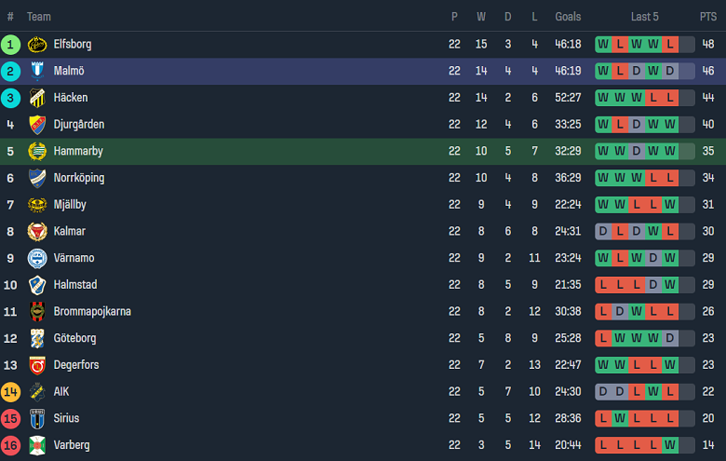
Task: Click the AIK club crest icon
Action: [37, 391]
